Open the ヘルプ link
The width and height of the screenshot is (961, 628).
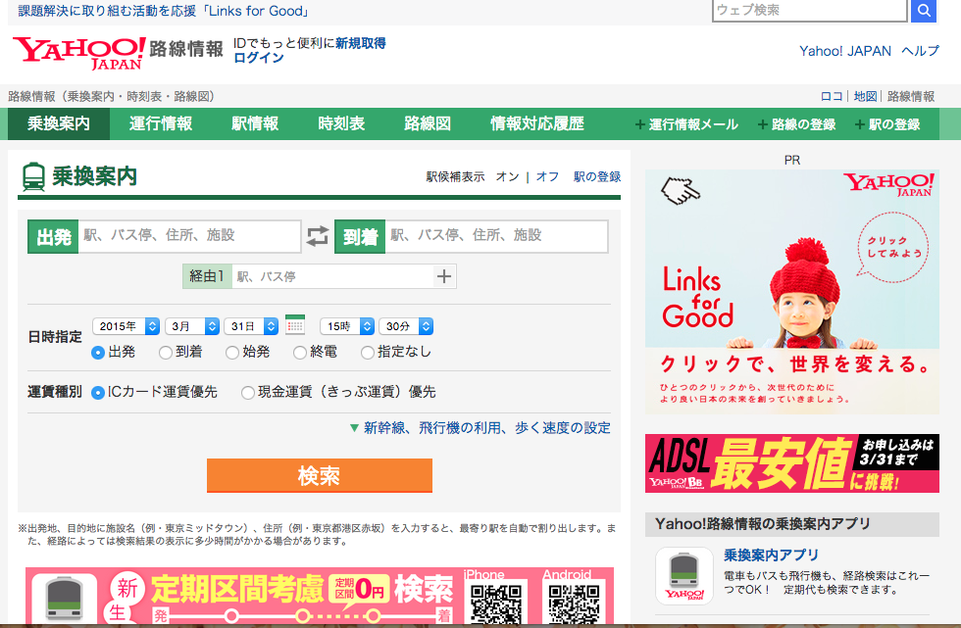pyautogui.click(x=921, y=51)
